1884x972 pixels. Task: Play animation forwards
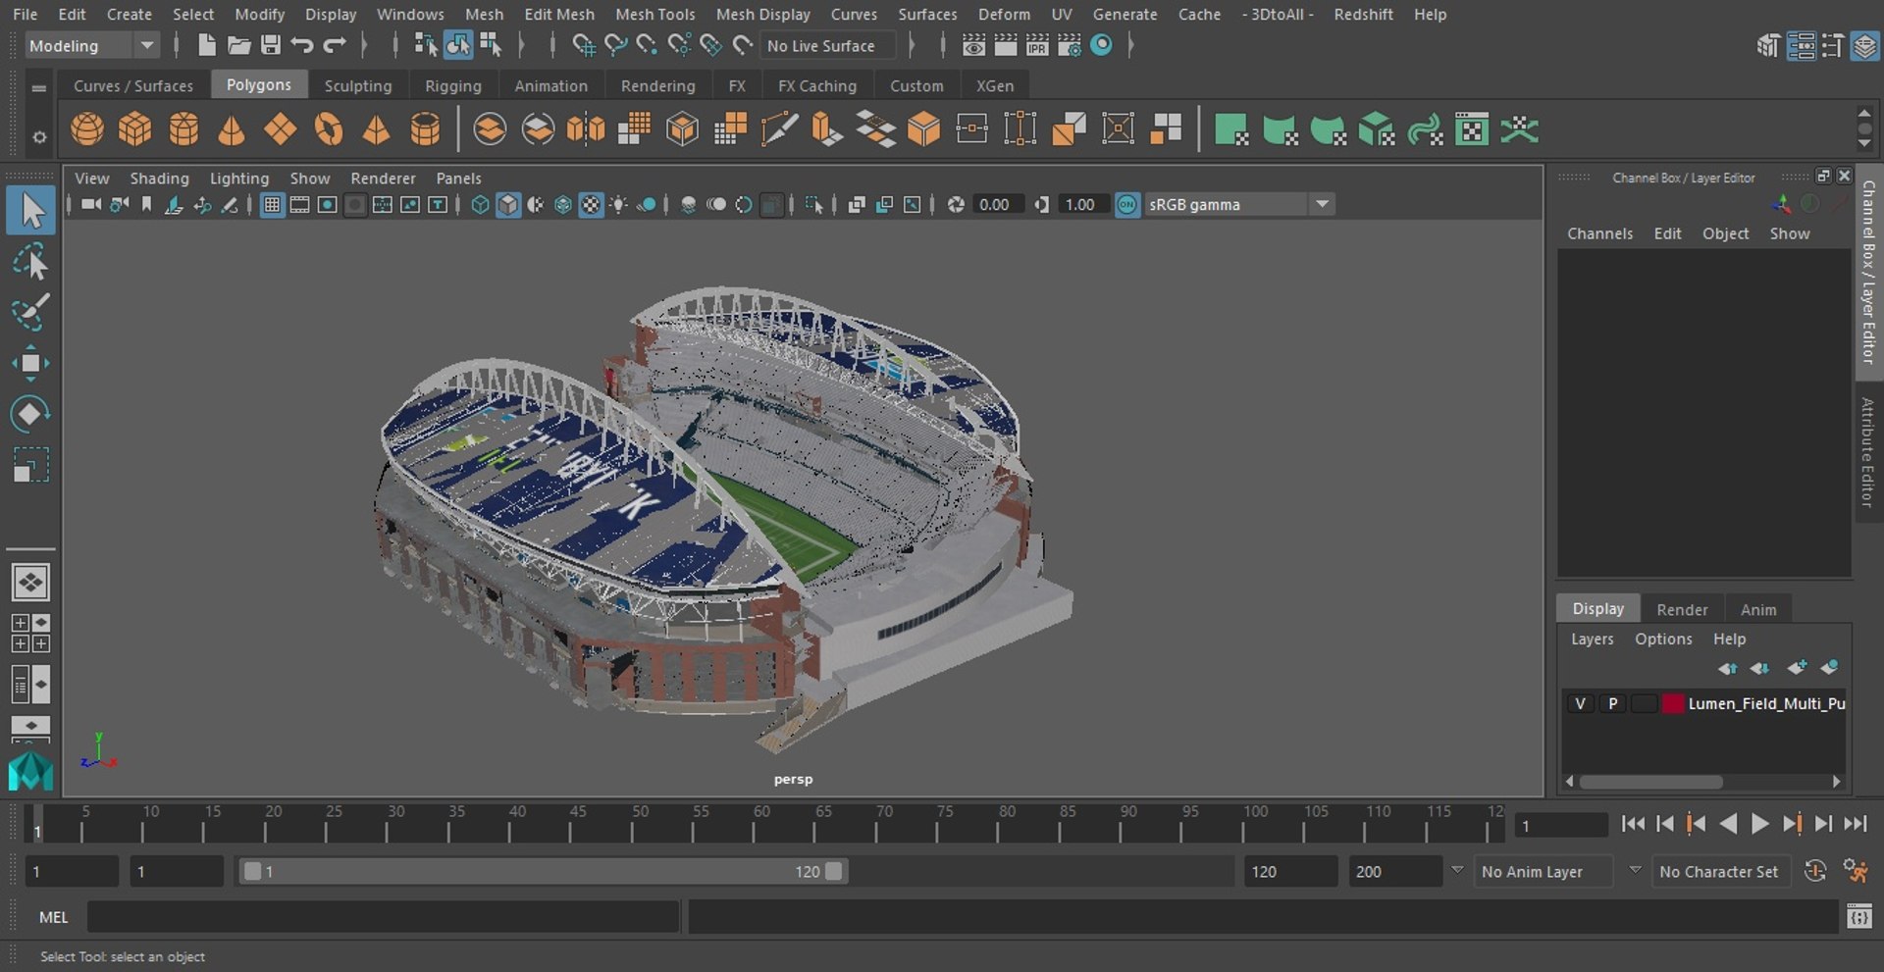click(x=1760, y=824)
